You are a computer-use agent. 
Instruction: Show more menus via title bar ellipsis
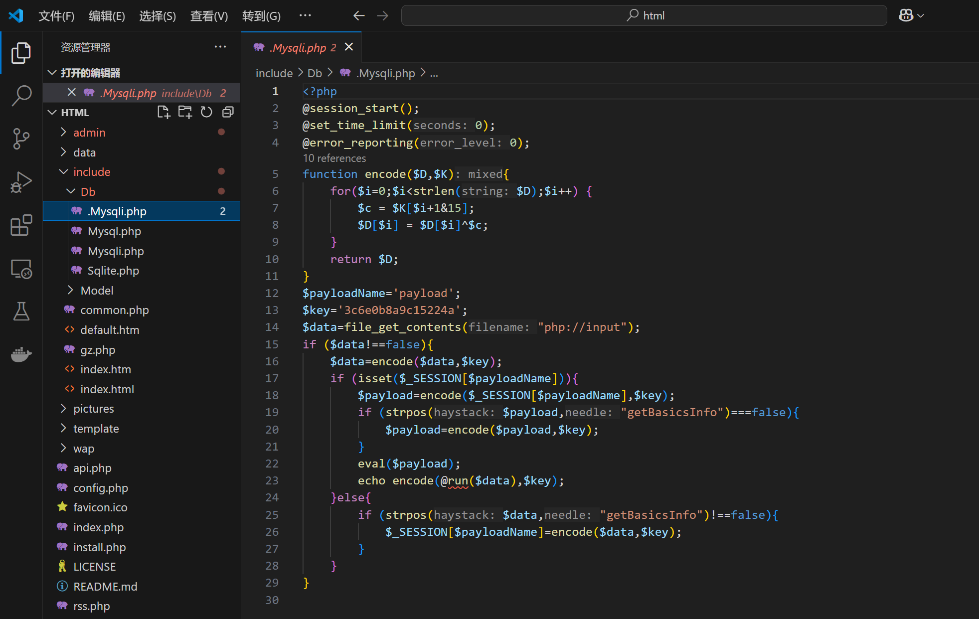pos(305,15)
